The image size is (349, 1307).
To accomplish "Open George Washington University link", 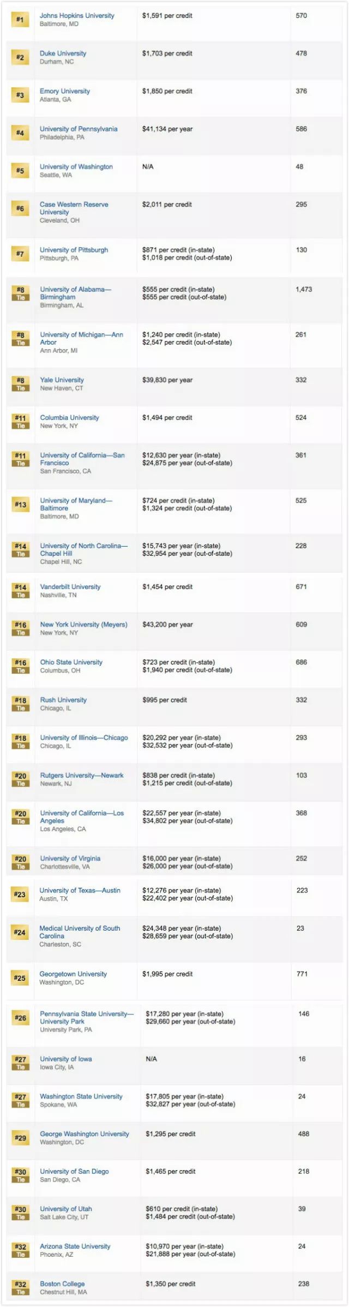I will pyautogui.click(x=85, y=1134).
